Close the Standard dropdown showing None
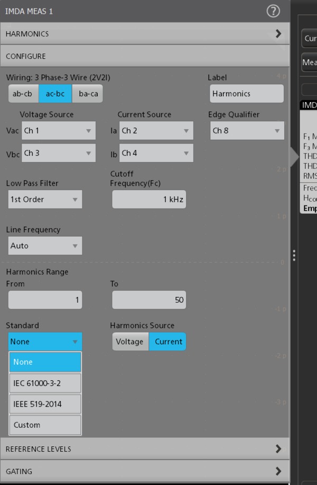This screenshot has height=485, width=317. click(x=45, y=342)
